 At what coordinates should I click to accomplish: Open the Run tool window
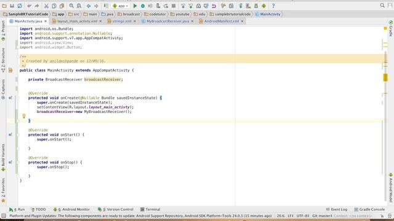[x=17, y=209]
